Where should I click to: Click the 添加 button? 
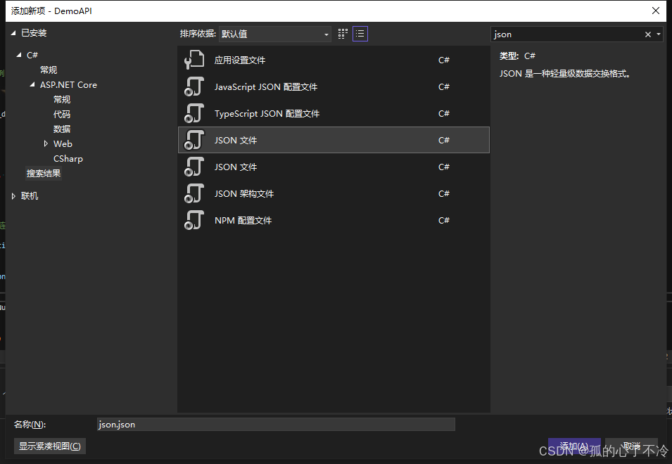click(574, 446)
